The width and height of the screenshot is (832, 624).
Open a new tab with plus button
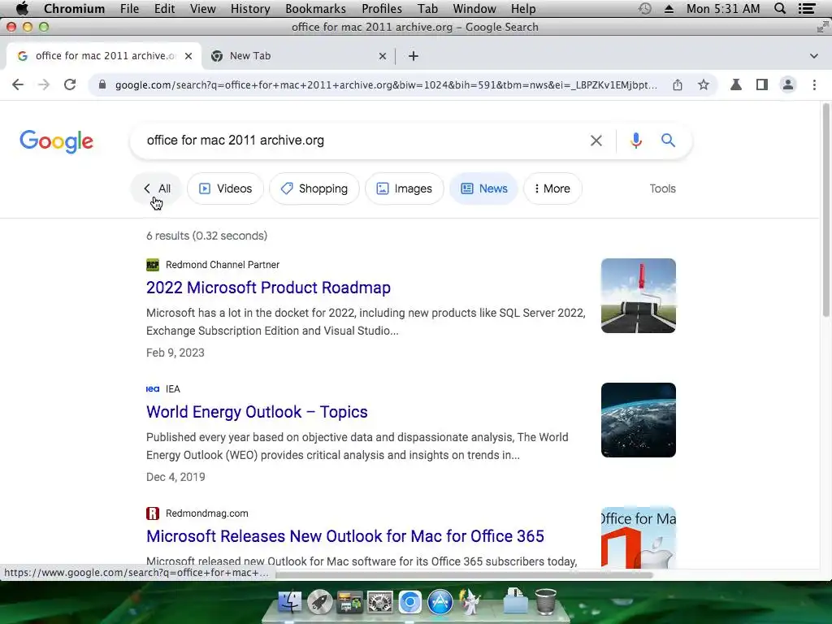coord(414,56)
